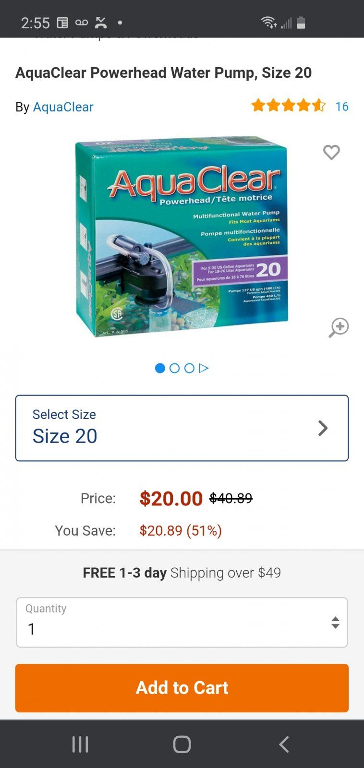Open the 16 reviews count link

click(342, 107)
